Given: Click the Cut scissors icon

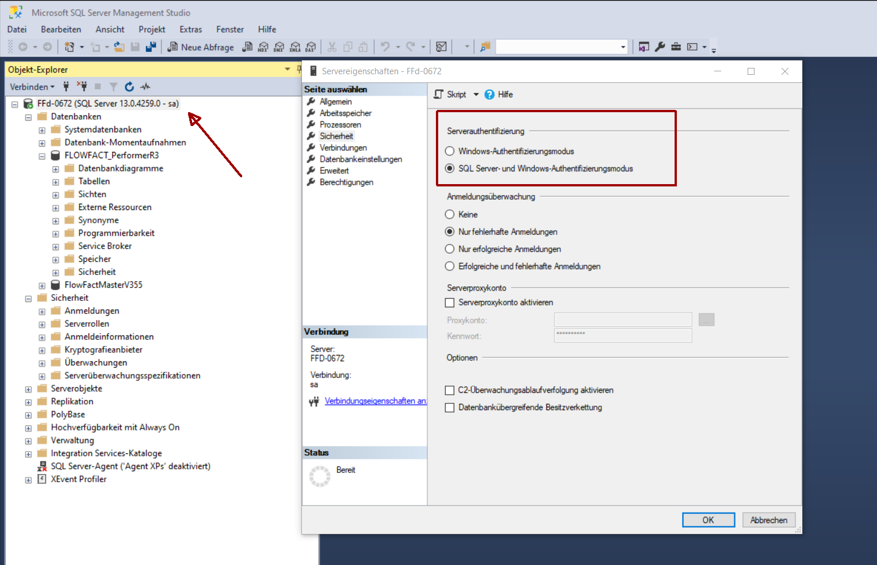Looking at the screenshot, I should pos(332,47).
